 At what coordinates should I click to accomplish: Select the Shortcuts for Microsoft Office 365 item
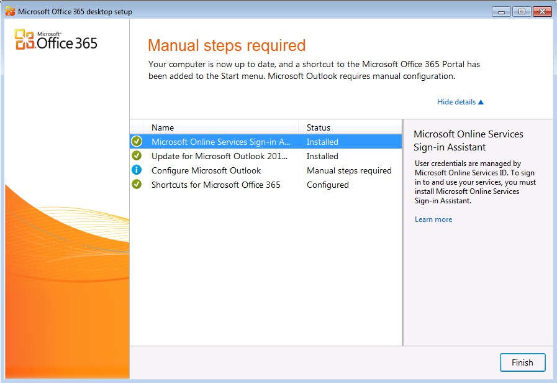coord(215,185)
